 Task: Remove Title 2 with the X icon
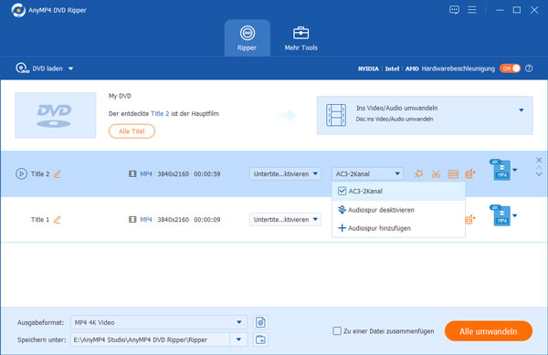pyautogui.click(x=539, y=160)
